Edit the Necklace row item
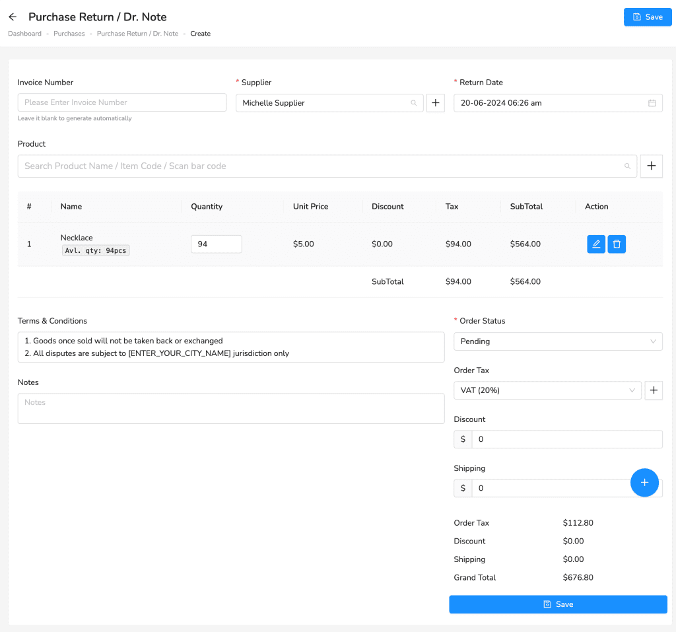This screenshot has height=632, width=676. tap(596, 244)
